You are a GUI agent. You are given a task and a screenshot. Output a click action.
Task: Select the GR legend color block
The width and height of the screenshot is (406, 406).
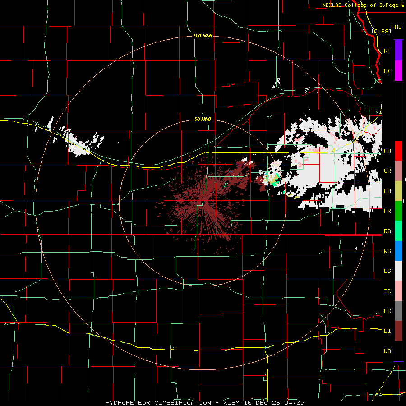pyautogui.click(x=398, y=171)
